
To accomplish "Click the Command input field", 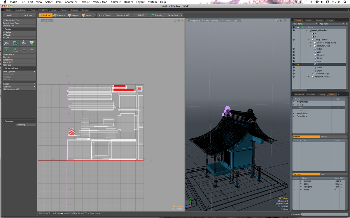I will tap(324, 215).
